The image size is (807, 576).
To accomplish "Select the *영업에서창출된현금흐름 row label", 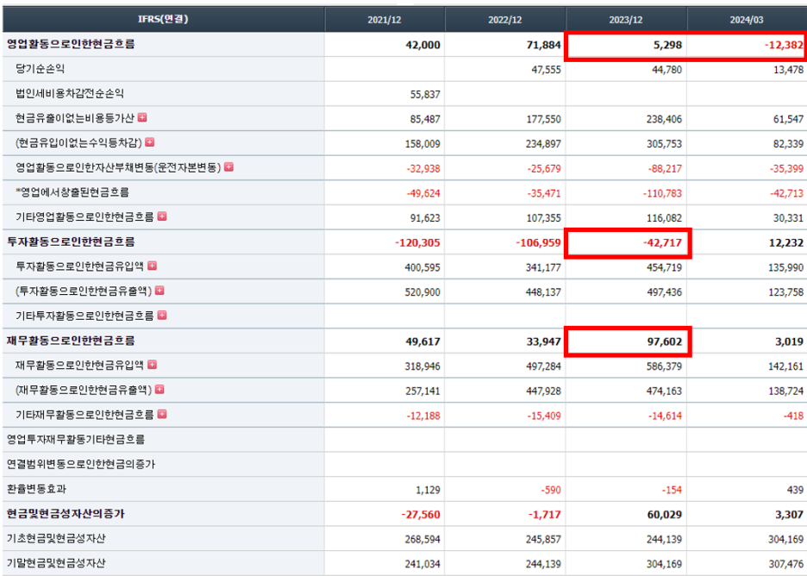I will click(72, 192).
